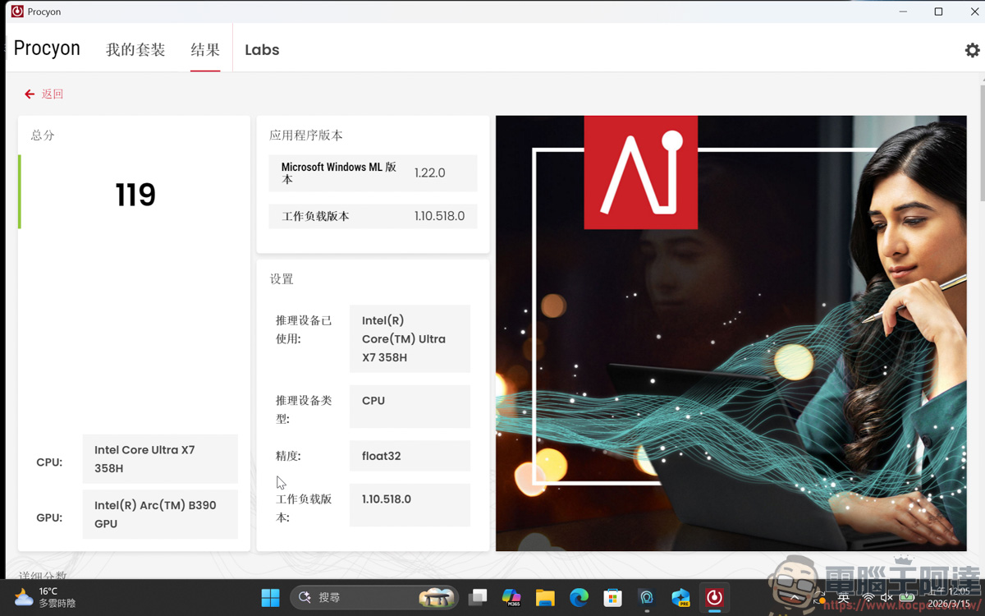Open the 详细分数 detailed scores section
985x616 pixels.
pos(41,575)
